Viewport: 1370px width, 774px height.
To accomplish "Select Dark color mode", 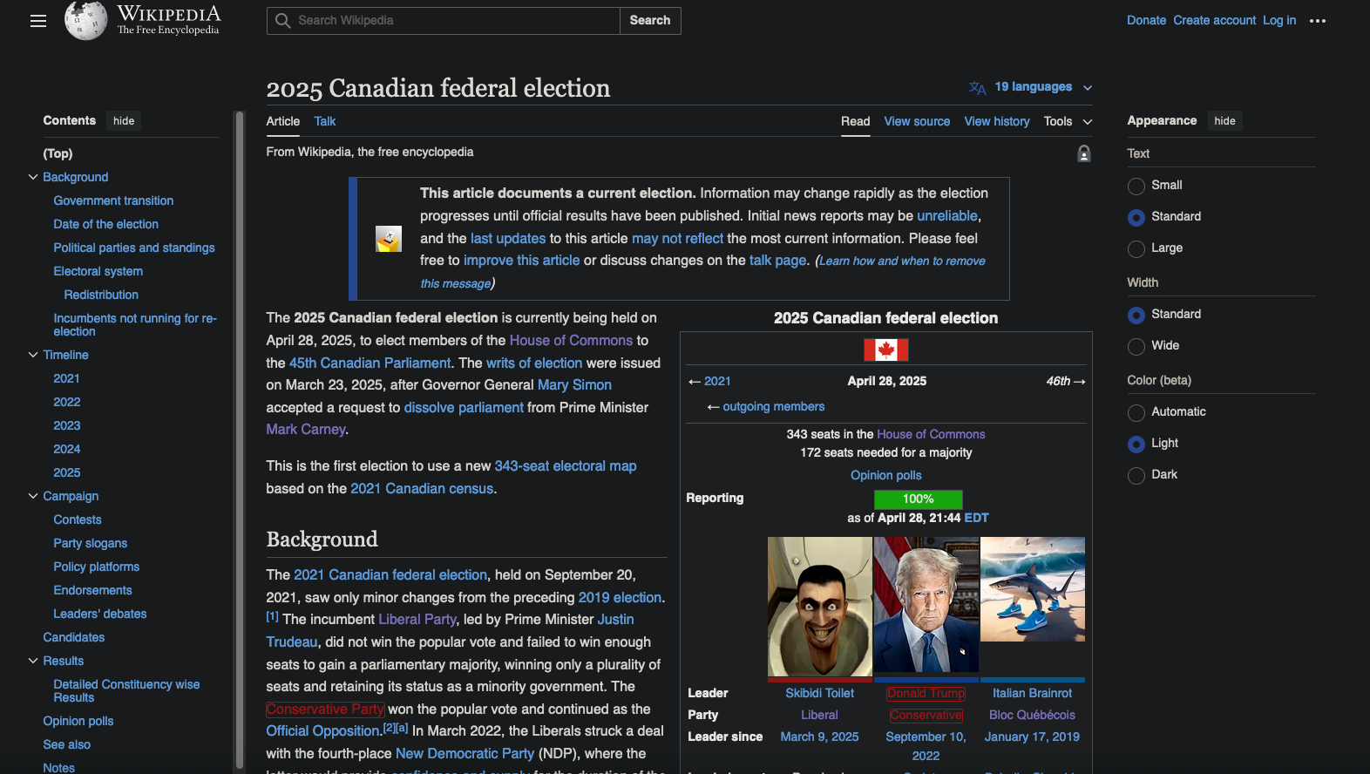I will click(1136, 475).
